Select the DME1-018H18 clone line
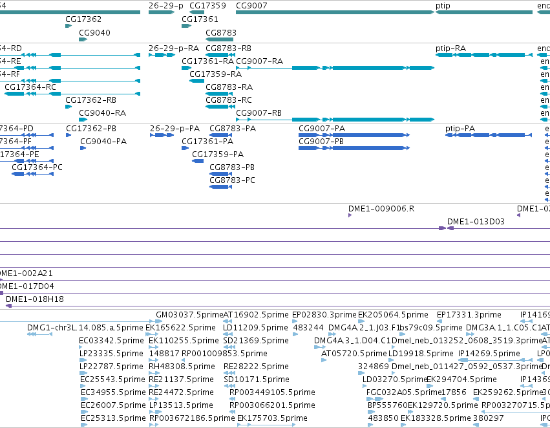Image resolution: width=550 pixels, height=428 pixels. pos(277,306)
